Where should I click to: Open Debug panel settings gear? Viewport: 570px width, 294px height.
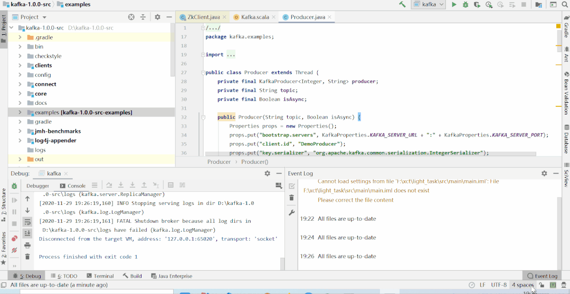[x=267, y=173]
